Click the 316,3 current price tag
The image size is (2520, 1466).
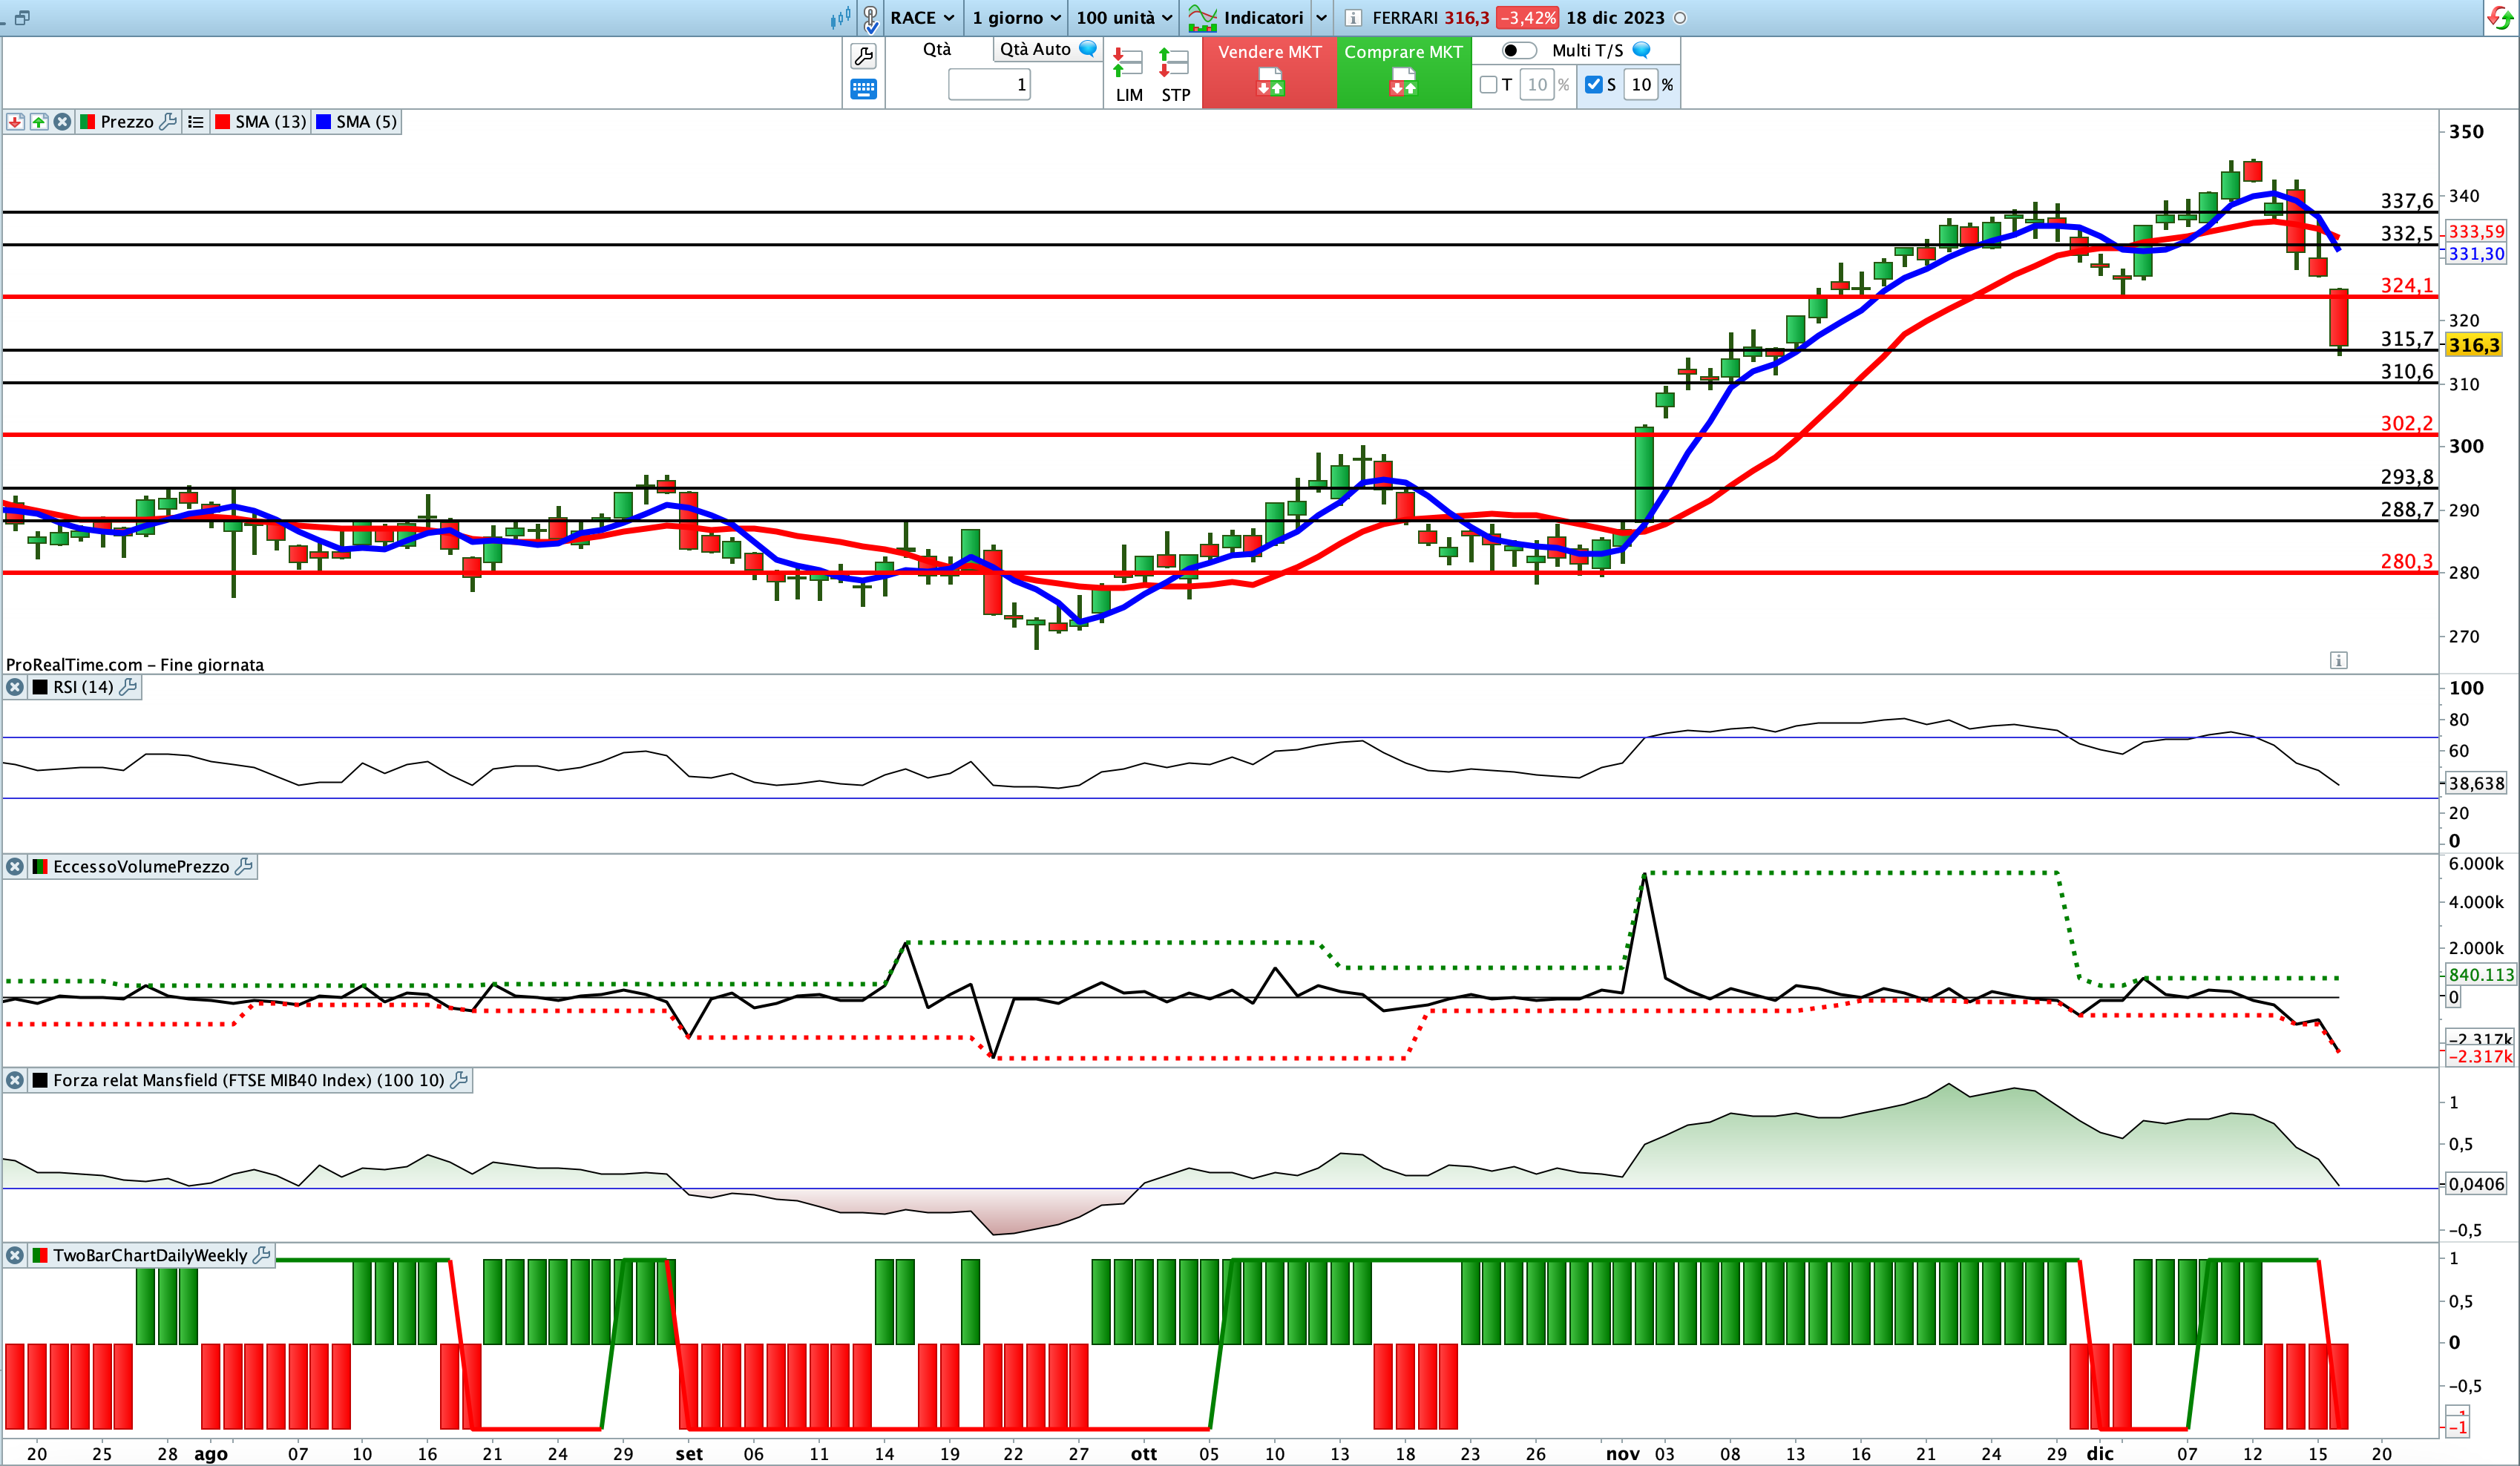tap(2474, 345)
